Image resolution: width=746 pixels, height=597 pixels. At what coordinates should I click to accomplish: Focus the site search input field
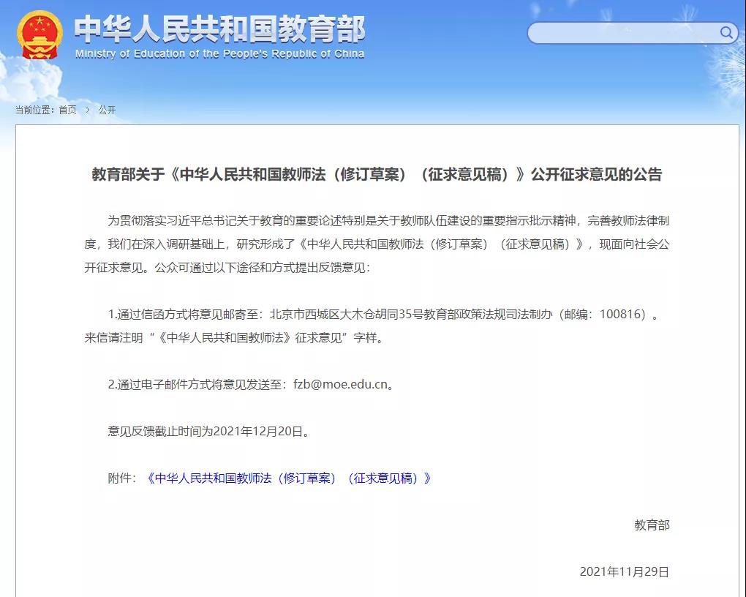tap(633, 33)
